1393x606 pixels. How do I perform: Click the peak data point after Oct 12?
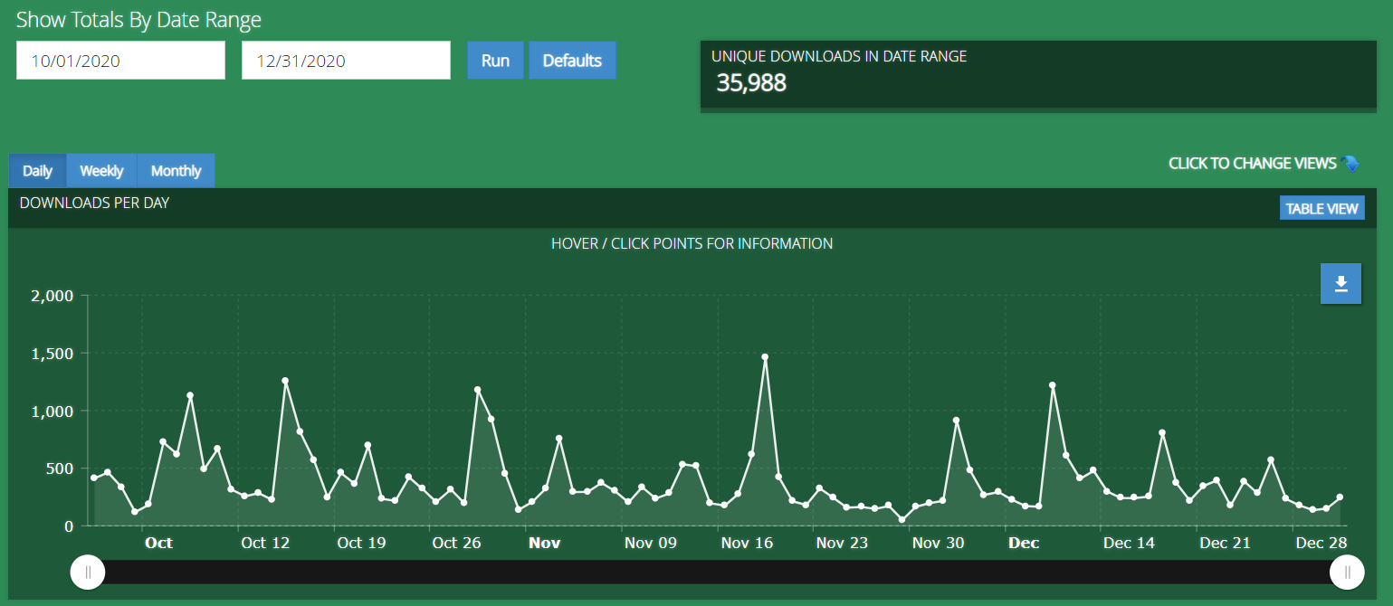(285, 381)
